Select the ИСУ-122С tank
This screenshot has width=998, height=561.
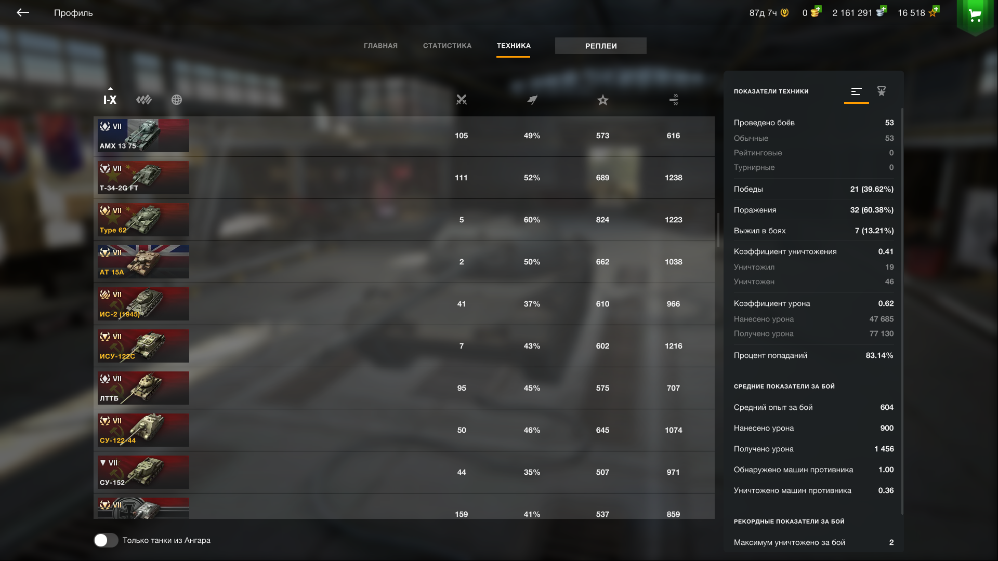click(x=404, y=346)
